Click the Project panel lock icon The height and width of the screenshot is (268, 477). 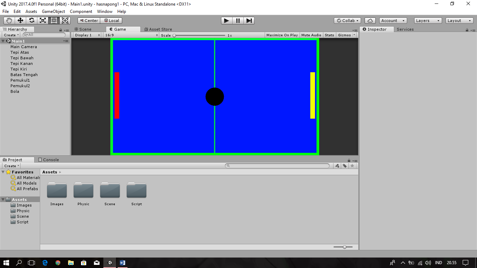point(350,161)
